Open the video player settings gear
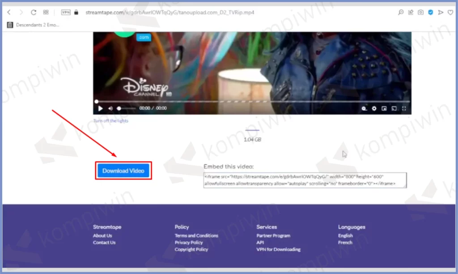458x274 pixels. (x=374, y=108)
